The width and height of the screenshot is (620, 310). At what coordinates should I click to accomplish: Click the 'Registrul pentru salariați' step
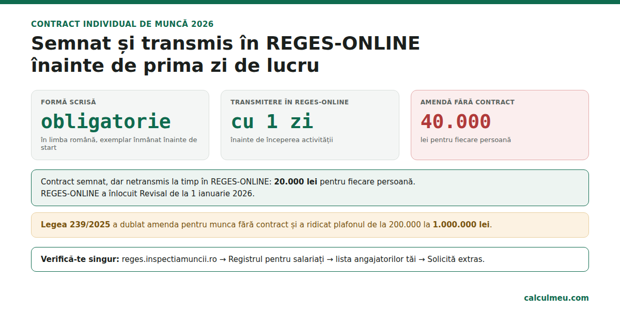pos(276,259)
